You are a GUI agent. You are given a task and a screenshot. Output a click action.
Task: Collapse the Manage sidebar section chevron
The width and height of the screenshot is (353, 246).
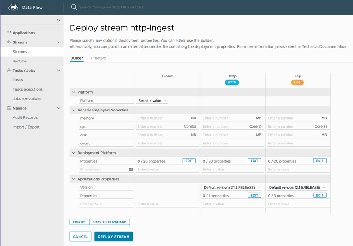click(59, 108)
